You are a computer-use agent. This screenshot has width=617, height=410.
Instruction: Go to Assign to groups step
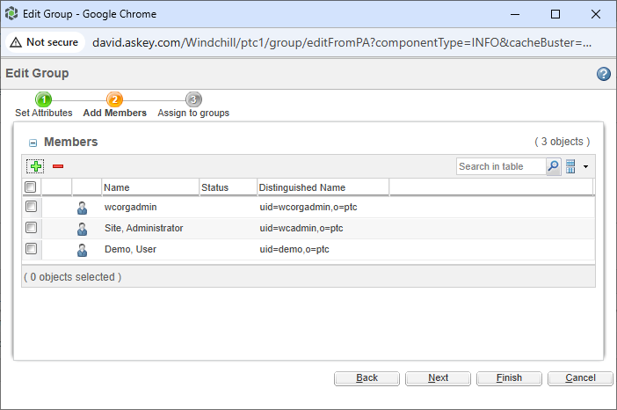[x=193, y=100]
